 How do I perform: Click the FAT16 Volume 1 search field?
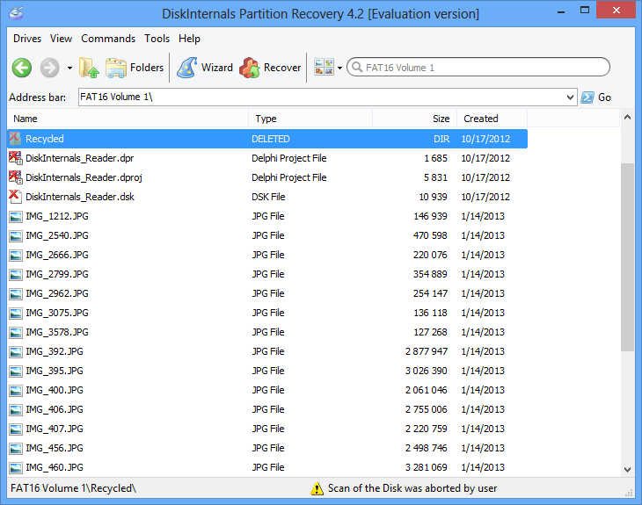pos(479,68)
